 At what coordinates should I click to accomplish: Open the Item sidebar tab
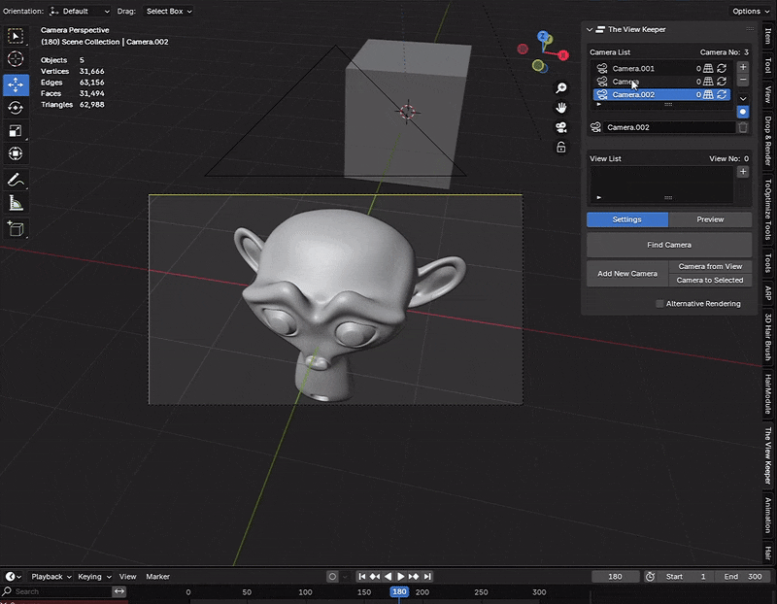pos(768,36)
